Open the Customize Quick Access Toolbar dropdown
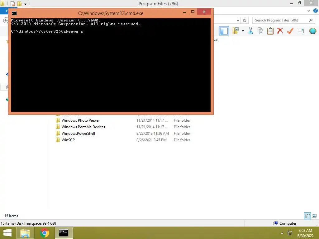Viewport: 319px width, 239px height. tap(26, 4)
